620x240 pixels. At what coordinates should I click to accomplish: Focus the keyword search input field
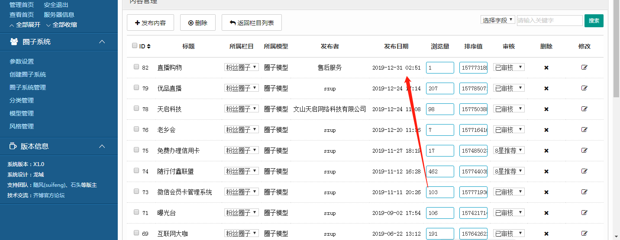(549, 20)
